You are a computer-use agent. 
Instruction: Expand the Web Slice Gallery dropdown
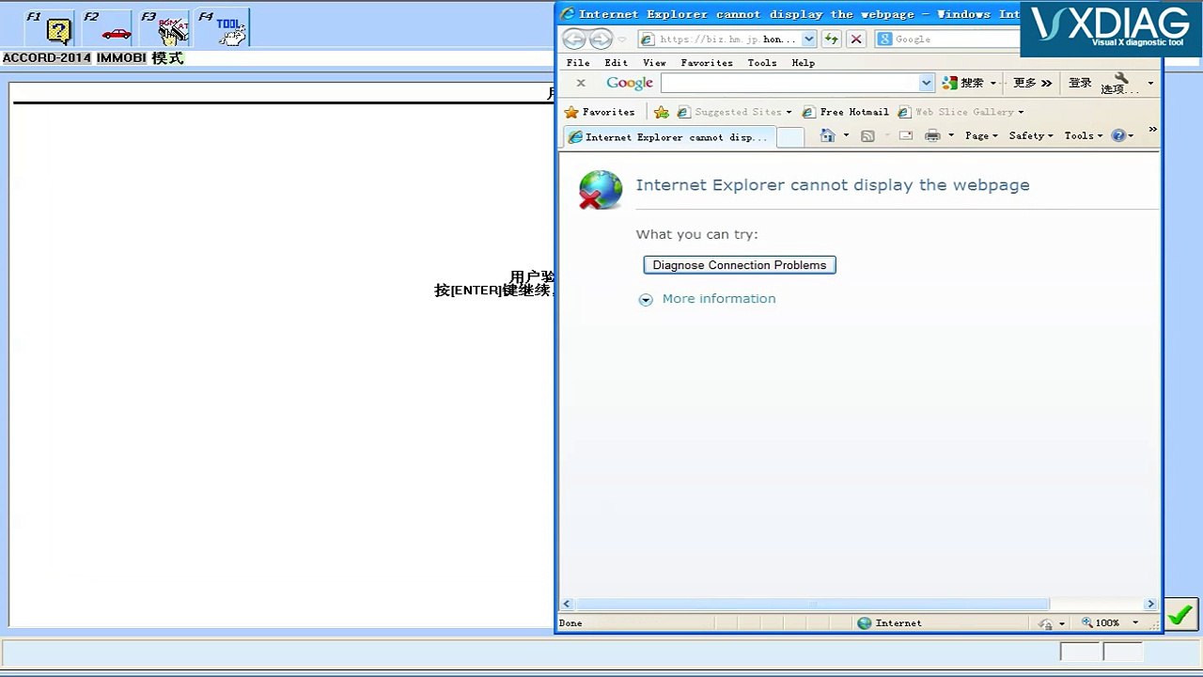(x=1021, y=113)
